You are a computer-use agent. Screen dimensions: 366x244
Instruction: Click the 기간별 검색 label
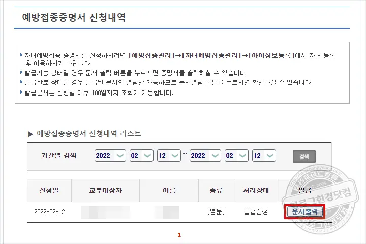click(x=58, y=155)
